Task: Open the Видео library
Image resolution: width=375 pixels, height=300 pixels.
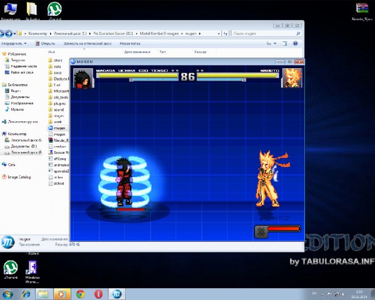Action: click(16, 91)
